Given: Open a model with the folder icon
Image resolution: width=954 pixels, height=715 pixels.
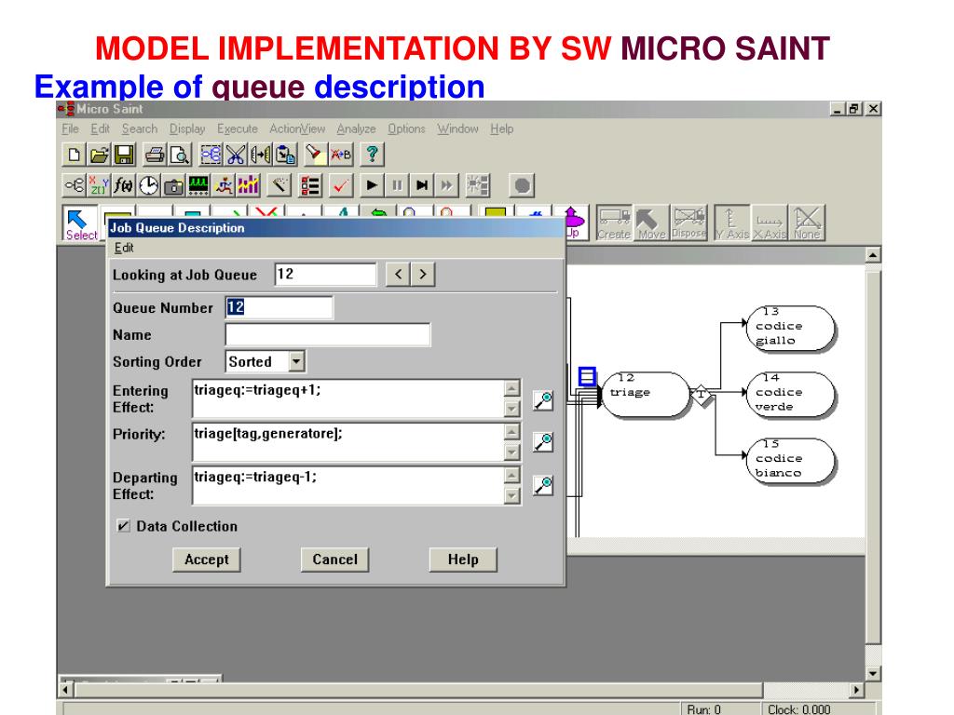Looking at the screenshot, I should (99, 155).
